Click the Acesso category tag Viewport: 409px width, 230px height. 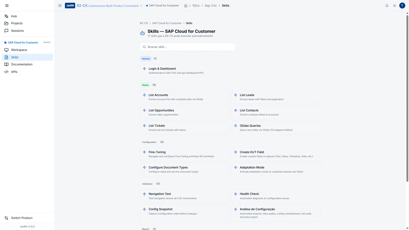(146, 59)
